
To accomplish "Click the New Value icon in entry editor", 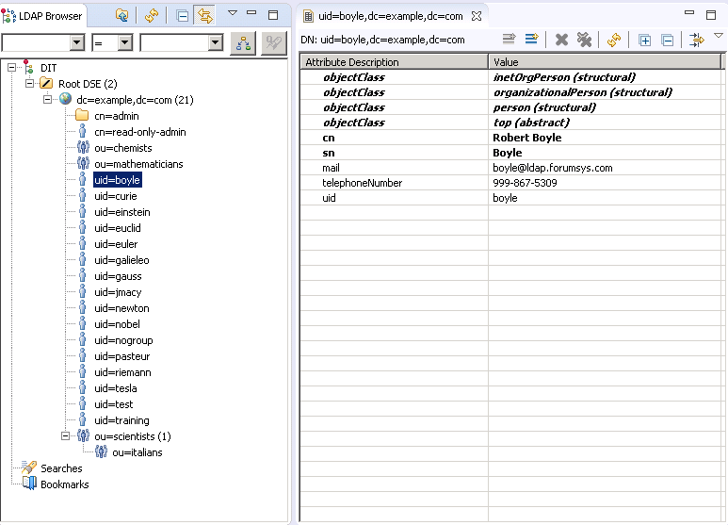I will tap(510, 39).
